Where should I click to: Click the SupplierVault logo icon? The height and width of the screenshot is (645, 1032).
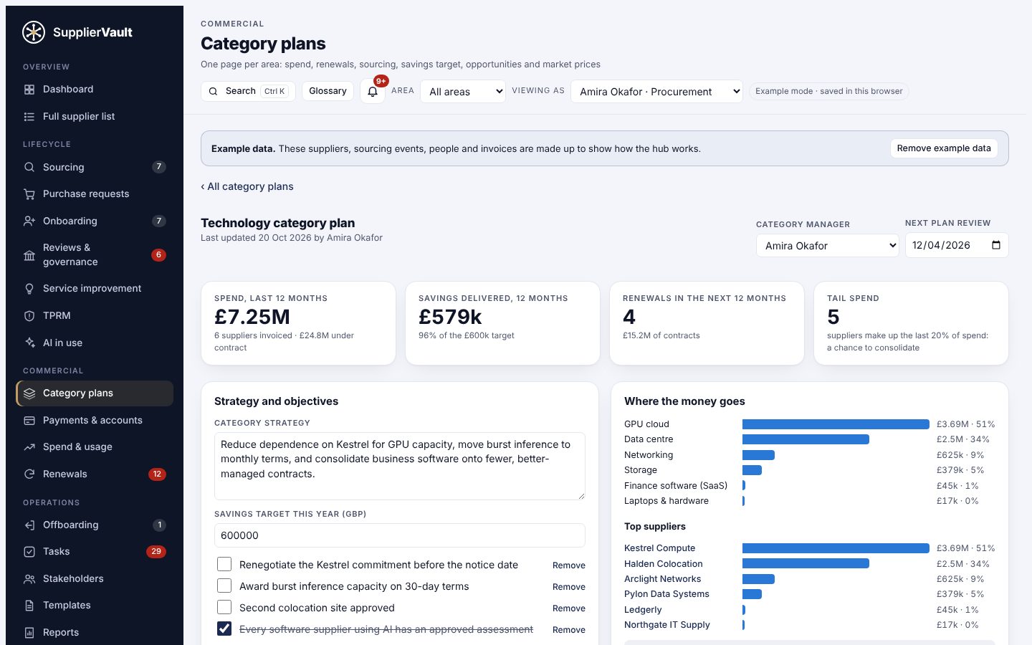34,32
